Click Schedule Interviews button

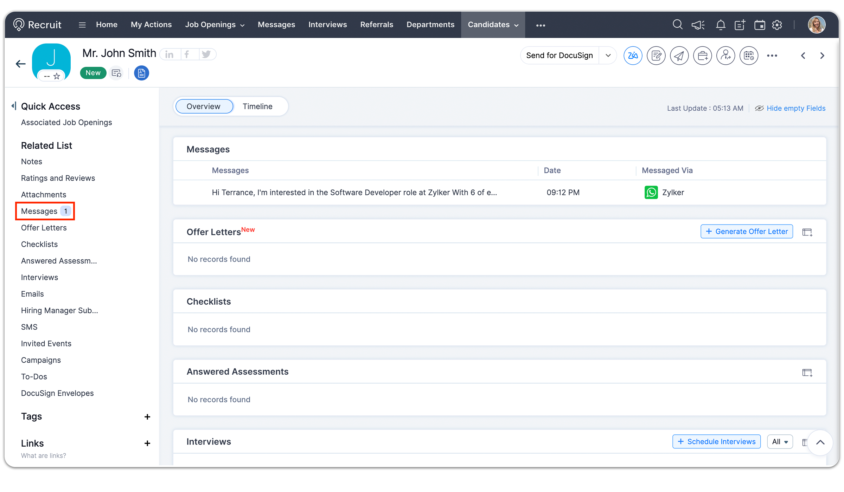(716, 442)
